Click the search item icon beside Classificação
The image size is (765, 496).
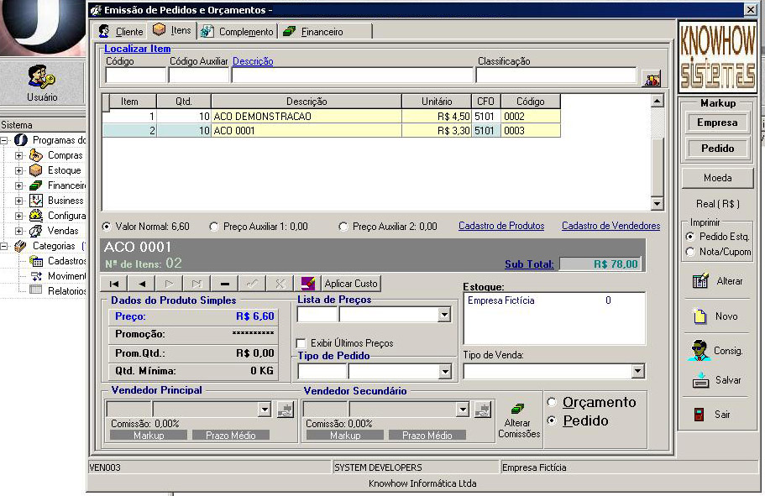click(651, 79)
